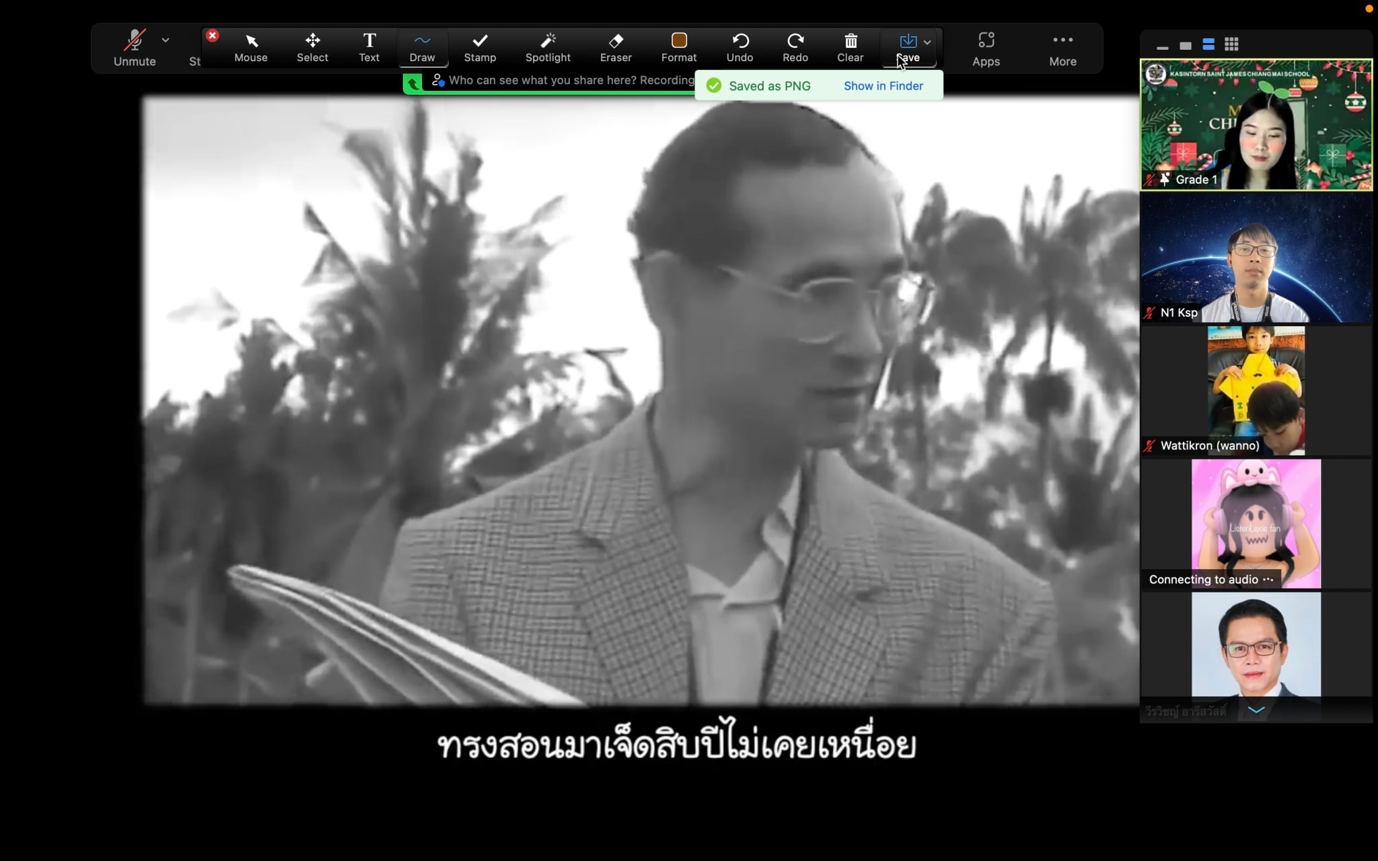Switch the video panel to grid view

tap(1231, 44)
